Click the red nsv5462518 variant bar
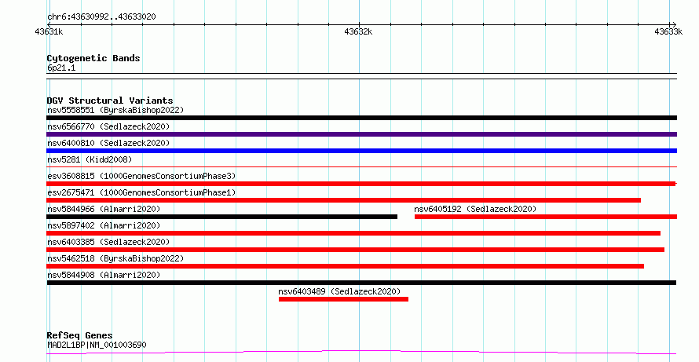 pyautogui.click(x=345, y=266)
